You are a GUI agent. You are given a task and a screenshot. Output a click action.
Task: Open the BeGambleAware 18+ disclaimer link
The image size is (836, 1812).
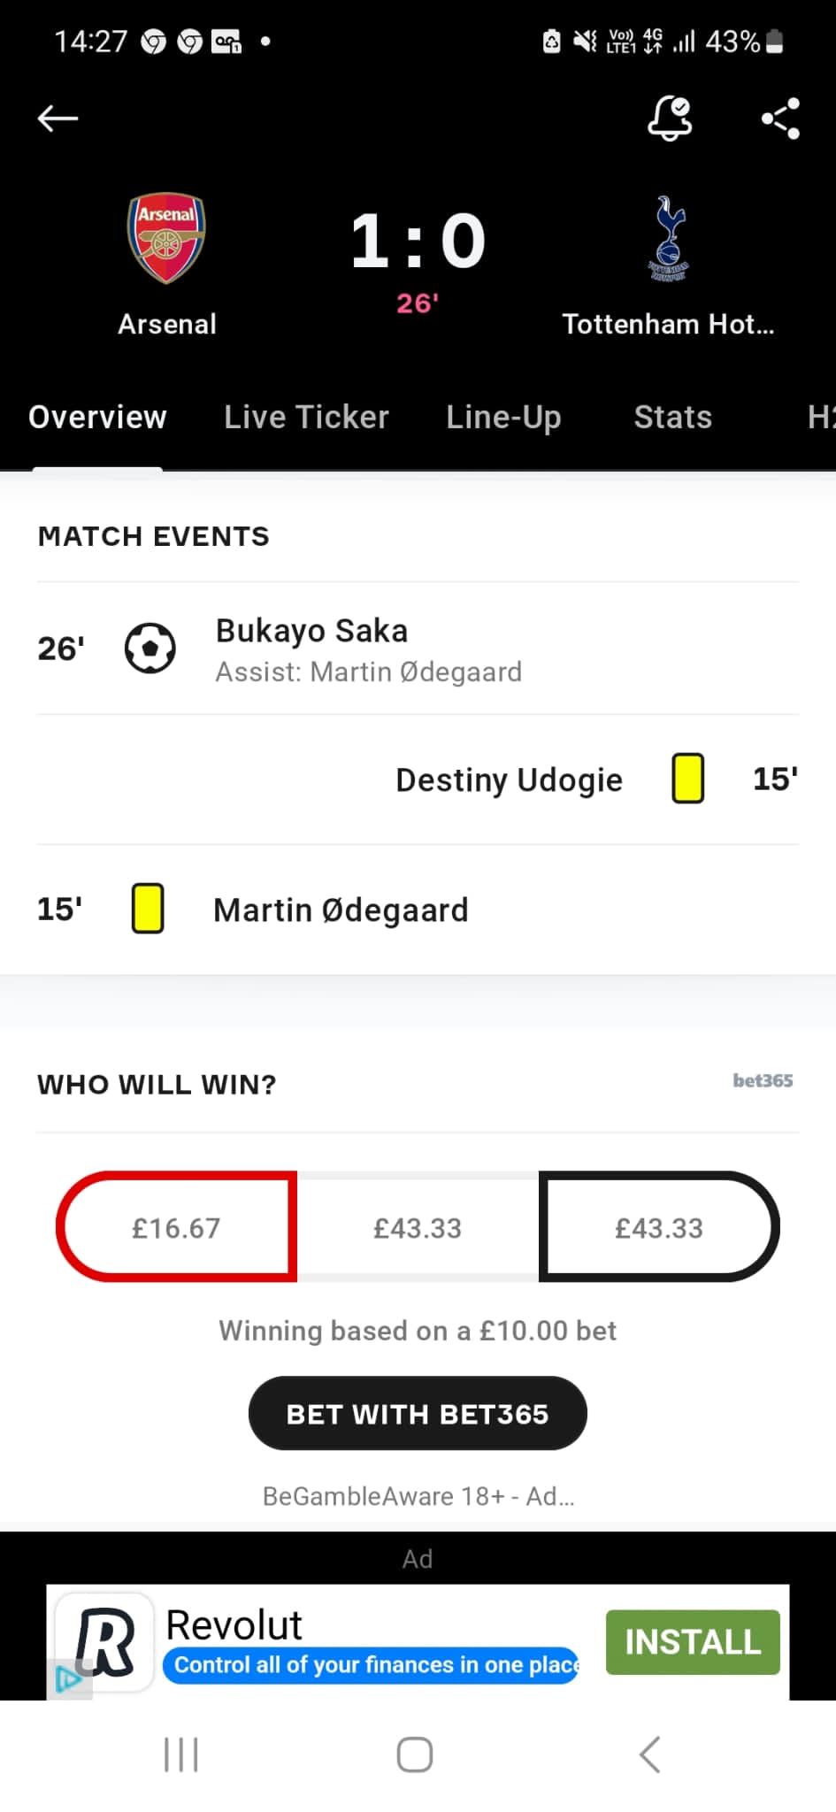pyautogui.click(x=418, y=1496)
